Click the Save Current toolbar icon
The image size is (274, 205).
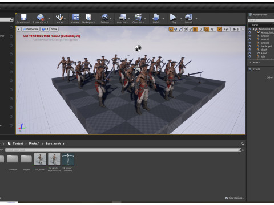click(23, 18)
